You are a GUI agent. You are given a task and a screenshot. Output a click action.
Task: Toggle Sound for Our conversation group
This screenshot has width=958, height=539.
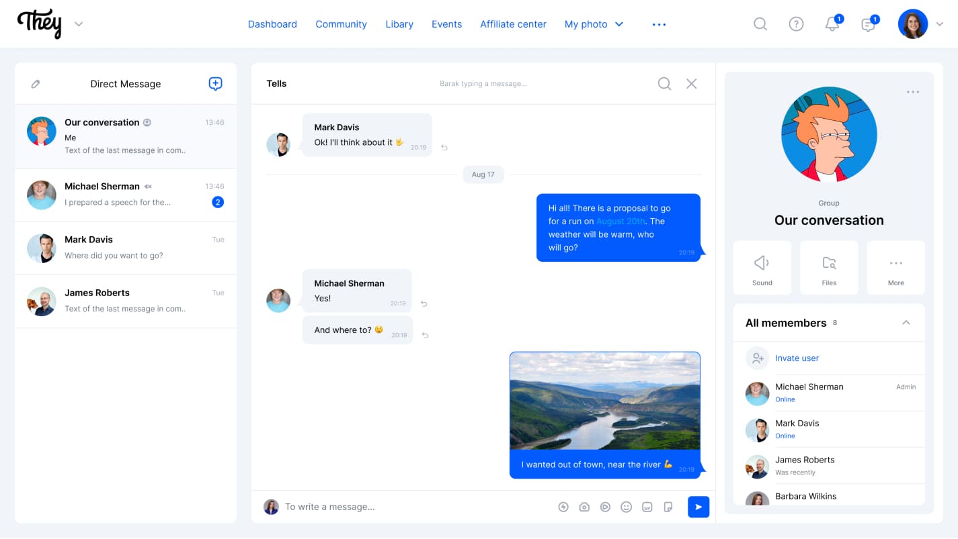click(x=762, y=268)
